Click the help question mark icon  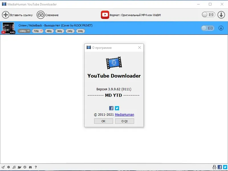pyautogui.click(x=36, y=167)
